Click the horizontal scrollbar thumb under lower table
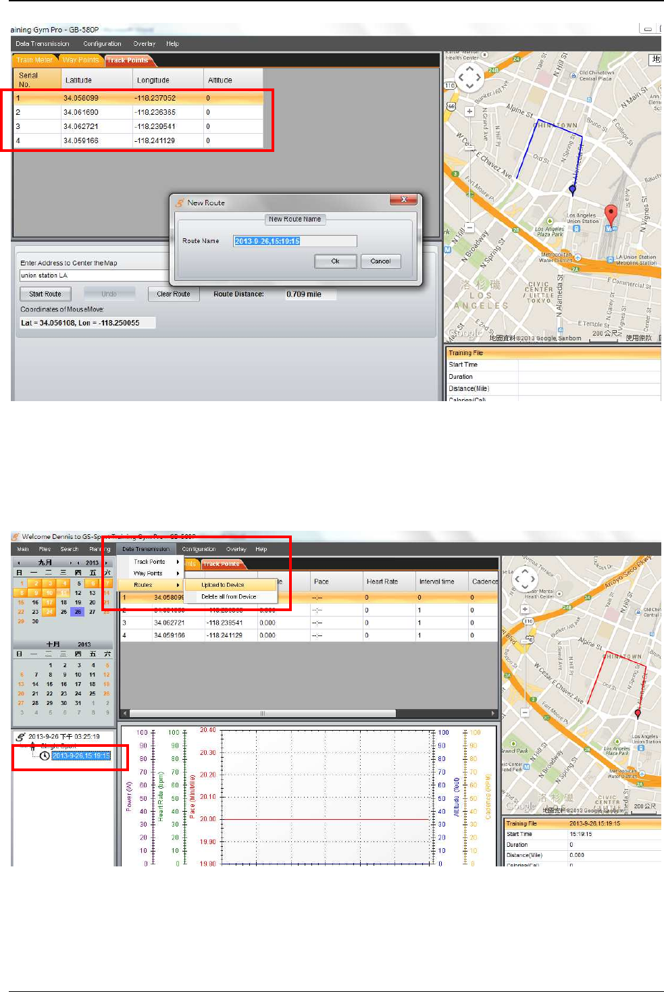This screenshot has width=664, height=992. (x=263, y=713)
